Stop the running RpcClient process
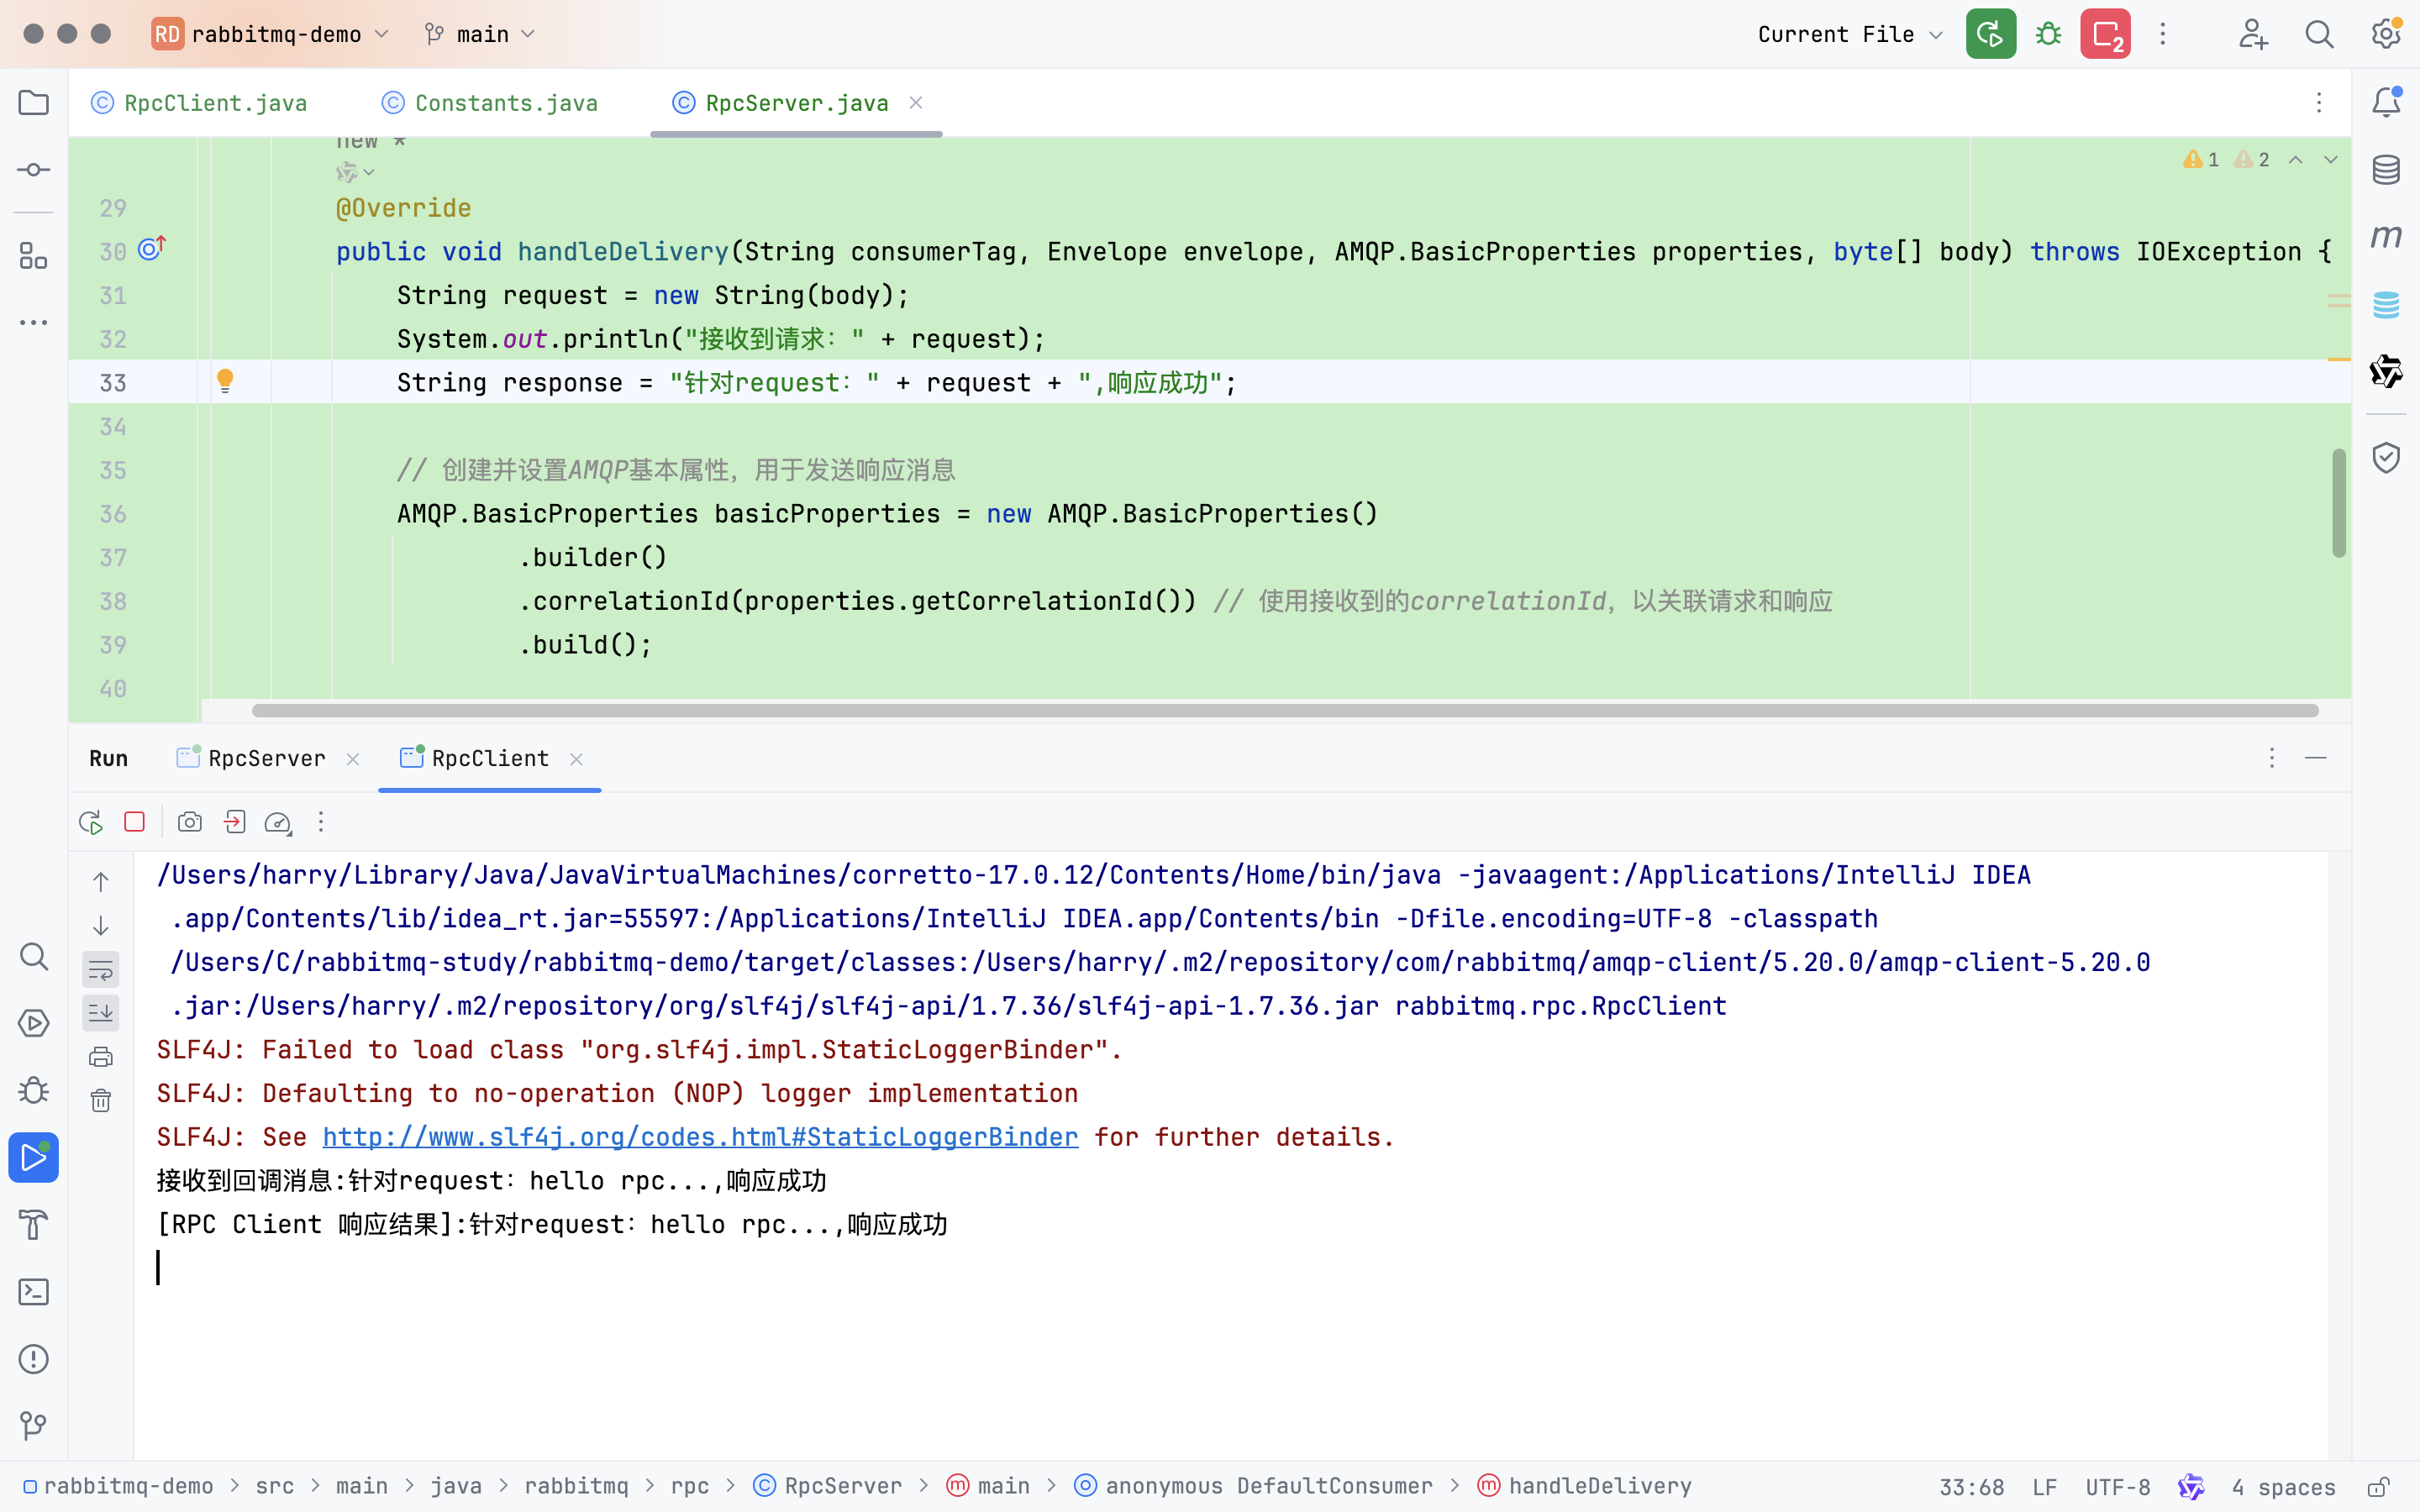The width and height of the screenshot is (2420, 1512). coord(134,822)
